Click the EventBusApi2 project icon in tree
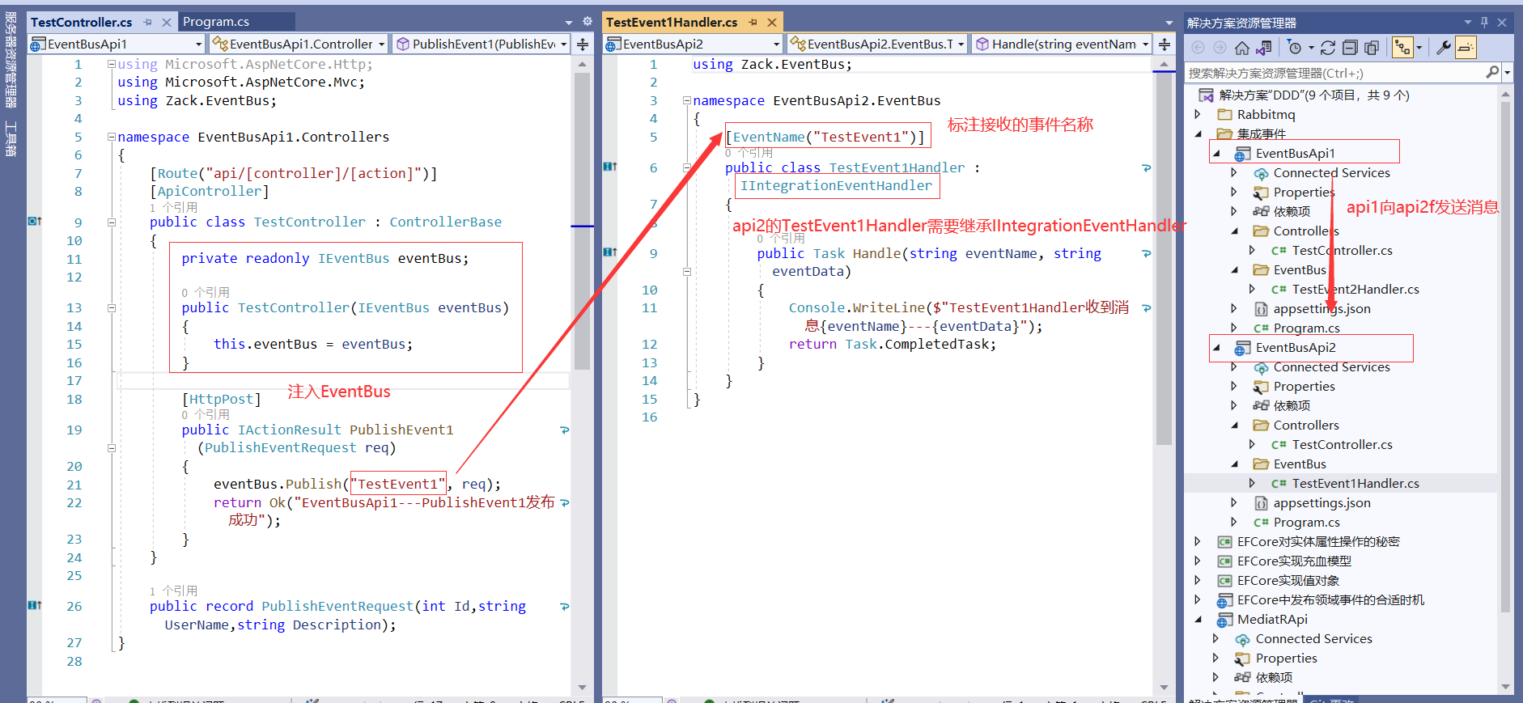The width and height of the screenshot is (1523, 703). (x=1242, y=348)
